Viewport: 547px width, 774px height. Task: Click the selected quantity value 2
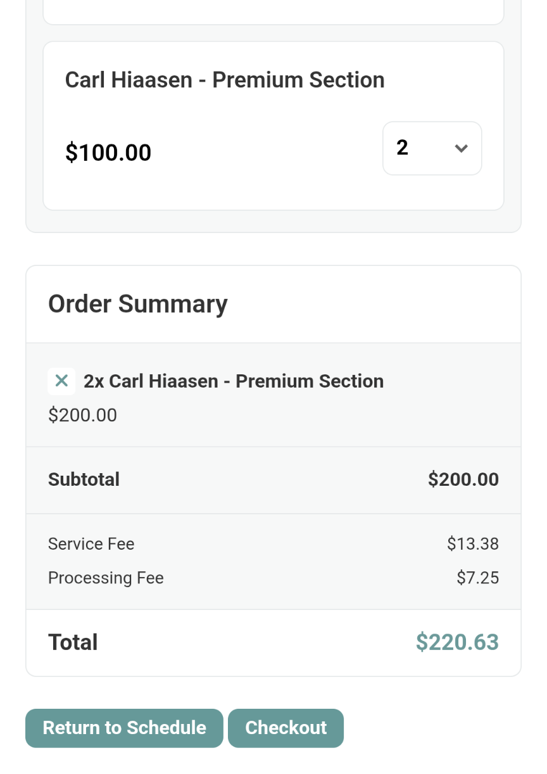tap(403, 148)
